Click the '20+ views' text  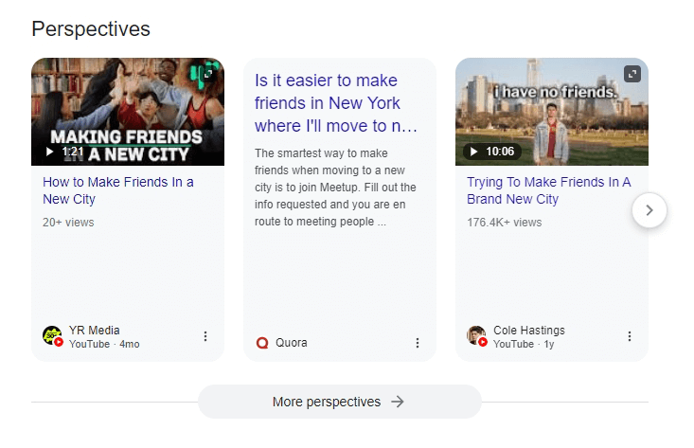pyautogui.click(x=68, y=223)
